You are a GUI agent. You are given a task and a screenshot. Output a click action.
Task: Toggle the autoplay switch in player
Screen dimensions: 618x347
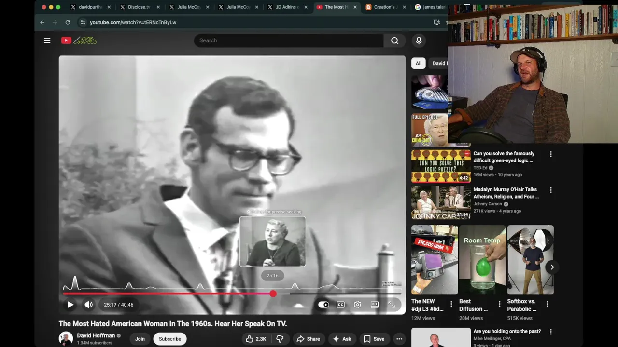click(x=323, y=305)
